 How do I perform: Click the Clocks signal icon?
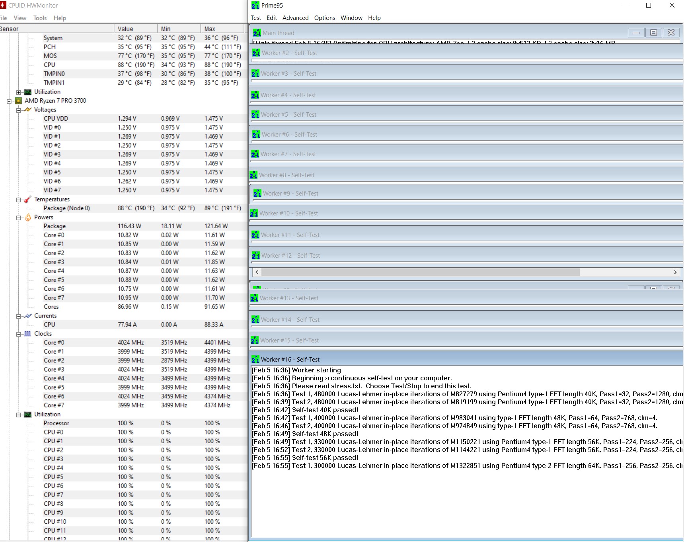(28, 334)
